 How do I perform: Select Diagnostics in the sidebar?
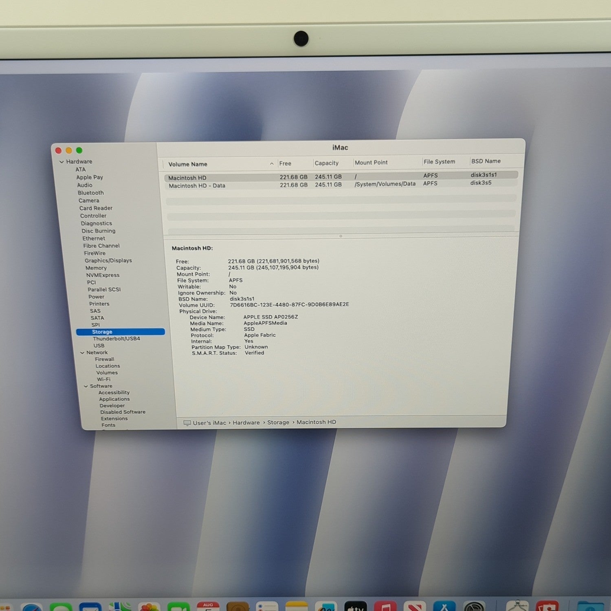[x=97, y=223]
